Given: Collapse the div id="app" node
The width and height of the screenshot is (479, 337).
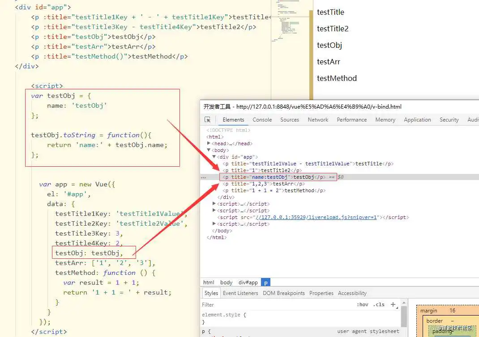Looking at the screenshot, I should click(x=214, y=157).
